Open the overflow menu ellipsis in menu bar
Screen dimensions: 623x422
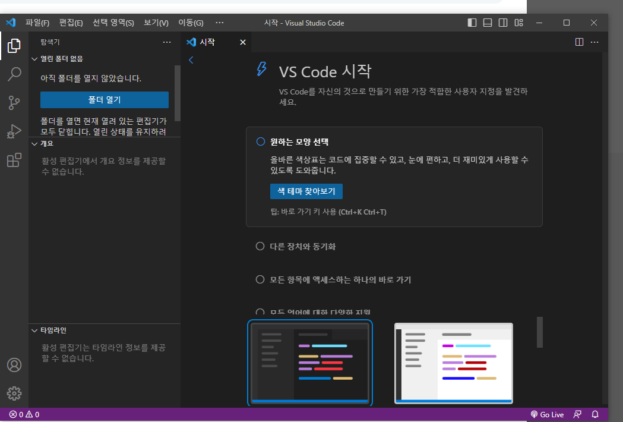tap(219, 23)
